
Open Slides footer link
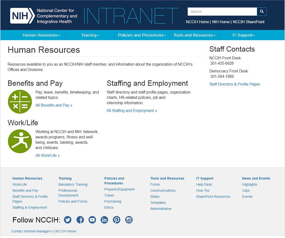pos(155,196)
